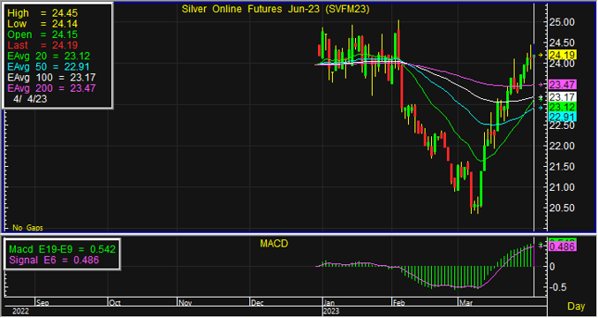Screen dimensions: 598x318
Task: Click the Mar label on time axis
Action: point(465,303)
